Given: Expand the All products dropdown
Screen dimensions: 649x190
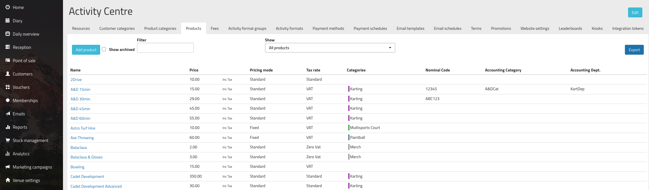Looking at the screenshot, I should pos(330,48).
